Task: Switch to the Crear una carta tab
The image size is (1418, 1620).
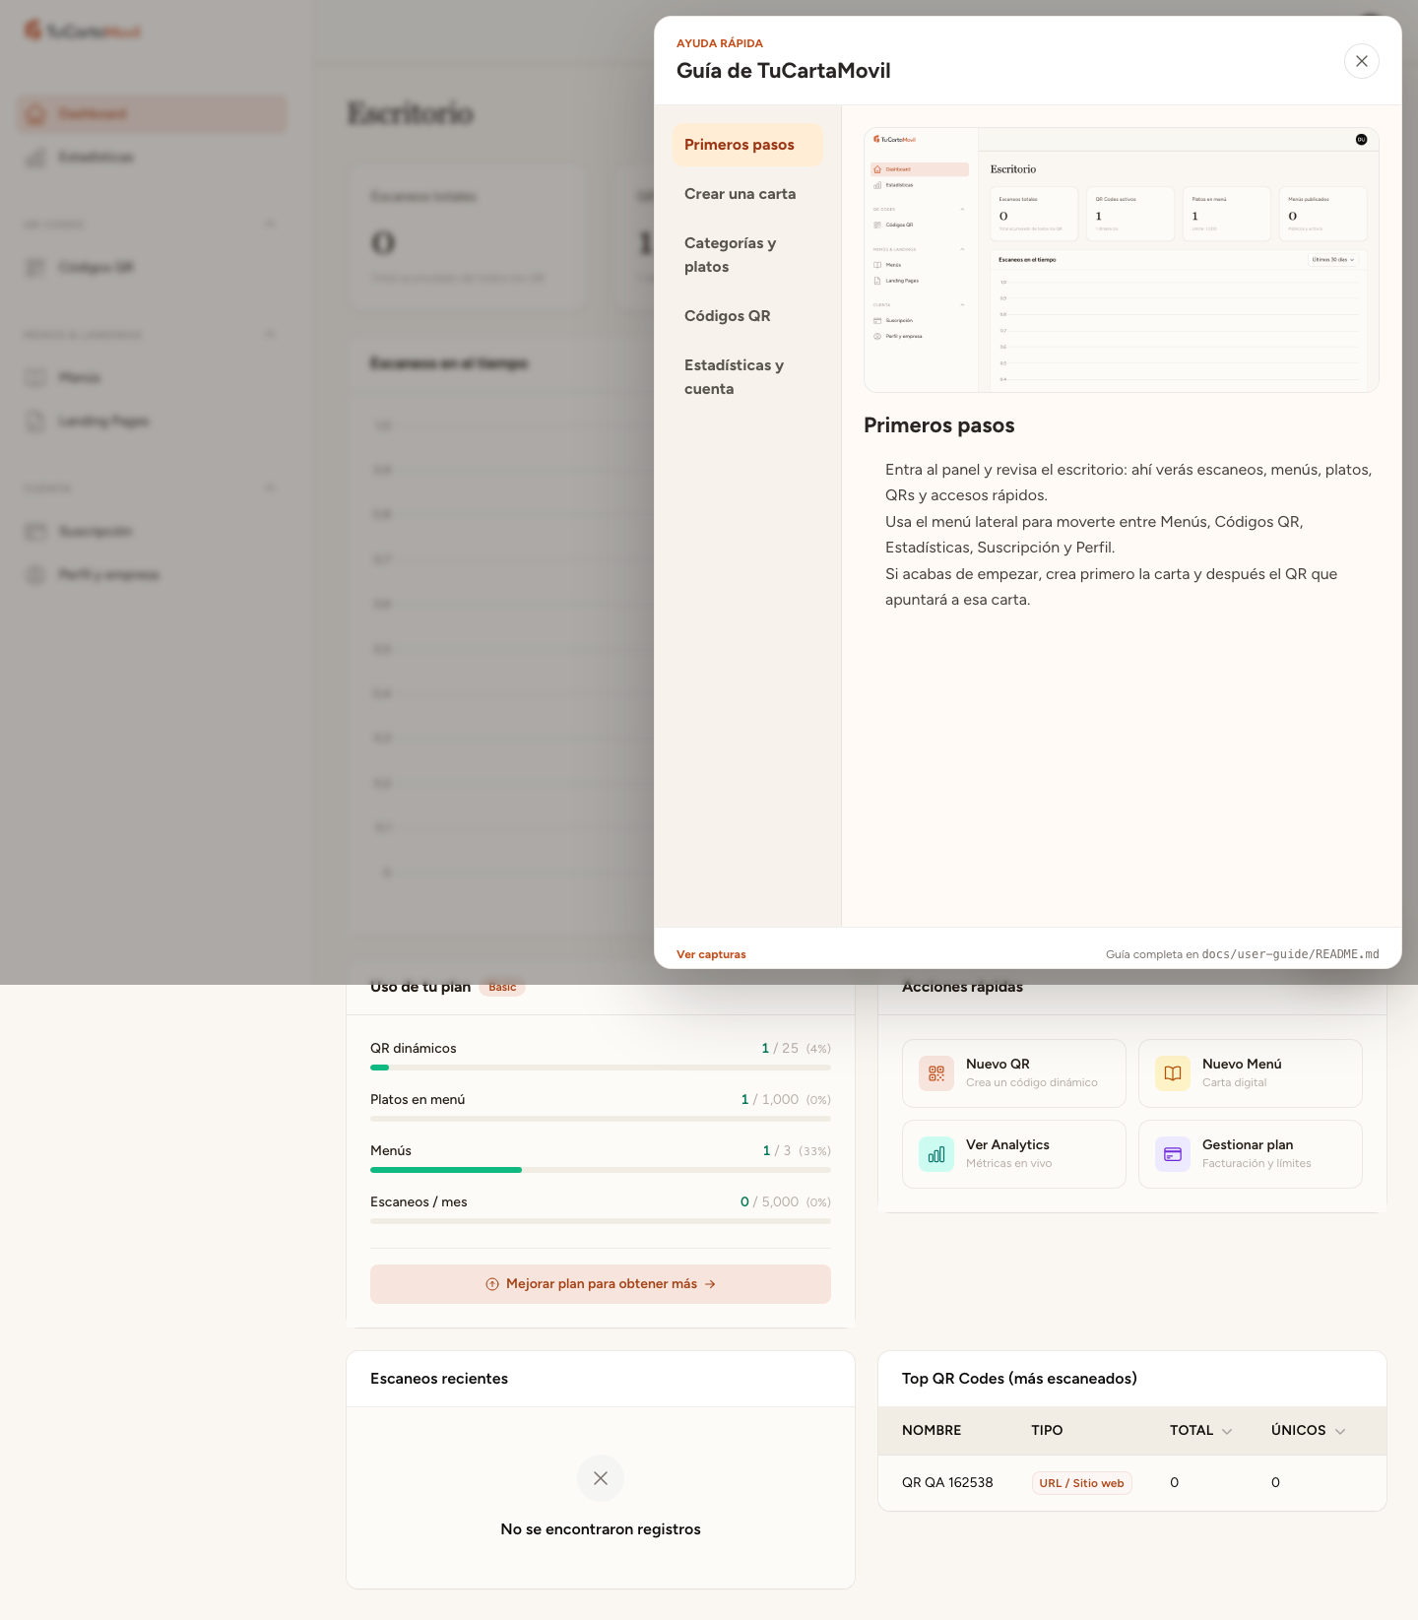Action: (x=747, y=194)
